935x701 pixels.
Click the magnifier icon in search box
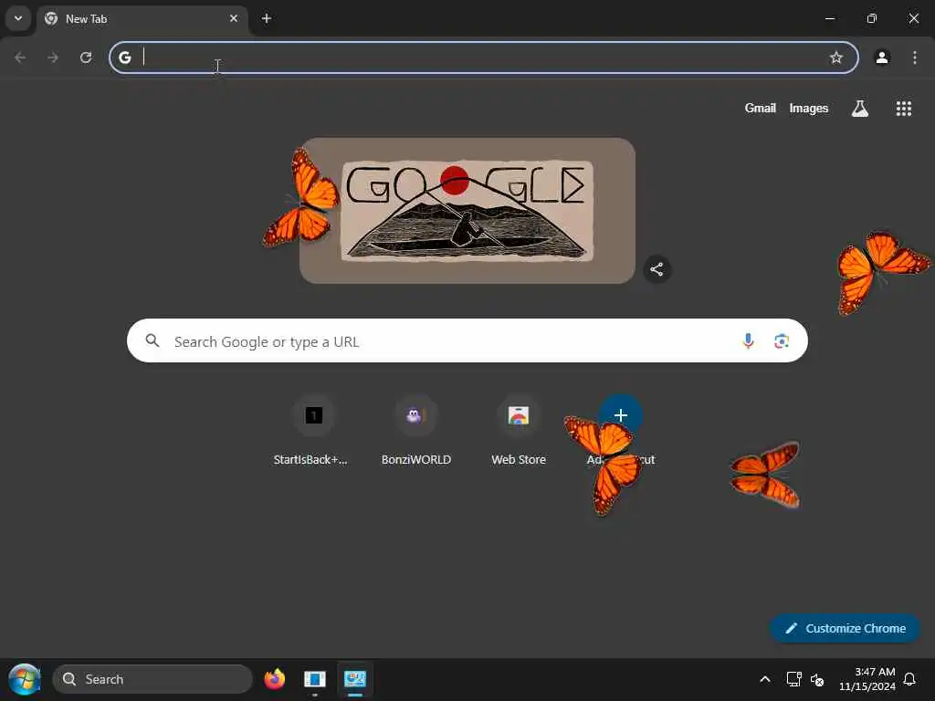(152, 340)
